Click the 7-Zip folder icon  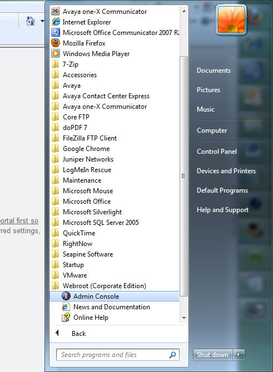coord(56,64)
